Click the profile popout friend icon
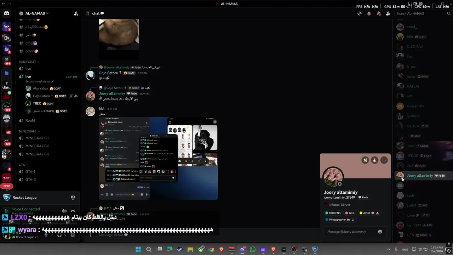453x255 pixels. 375,160
